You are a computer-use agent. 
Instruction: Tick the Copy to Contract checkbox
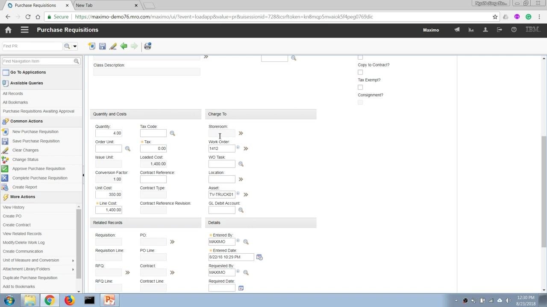click(360, 72)
